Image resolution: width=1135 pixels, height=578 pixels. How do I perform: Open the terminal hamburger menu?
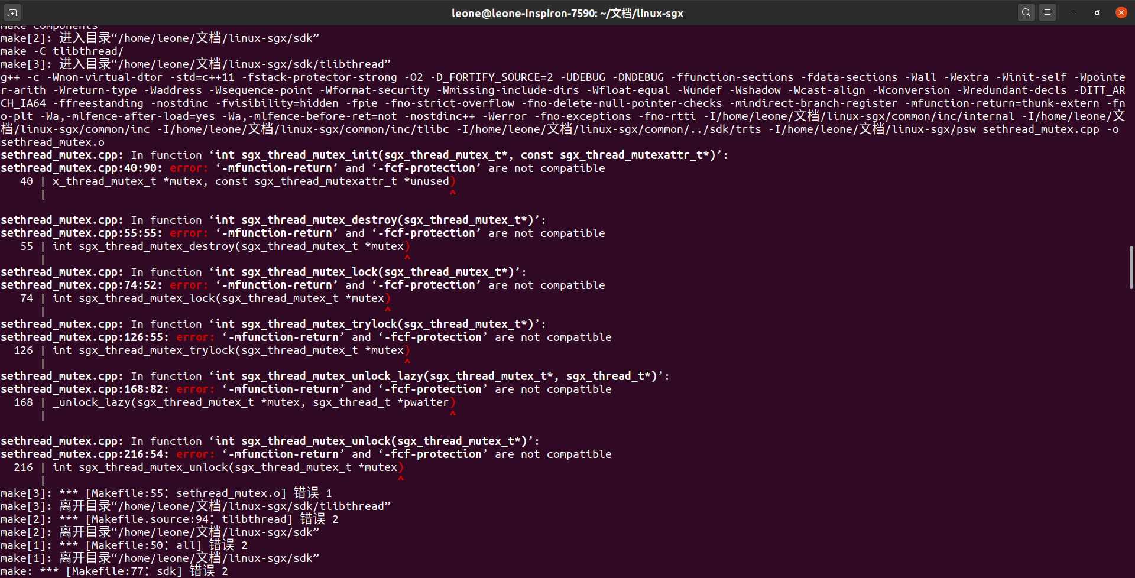(1048, 12)
